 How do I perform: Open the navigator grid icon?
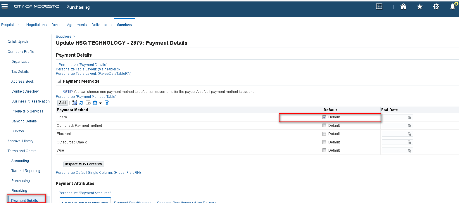pyautogui.click(x=379, y=6)
